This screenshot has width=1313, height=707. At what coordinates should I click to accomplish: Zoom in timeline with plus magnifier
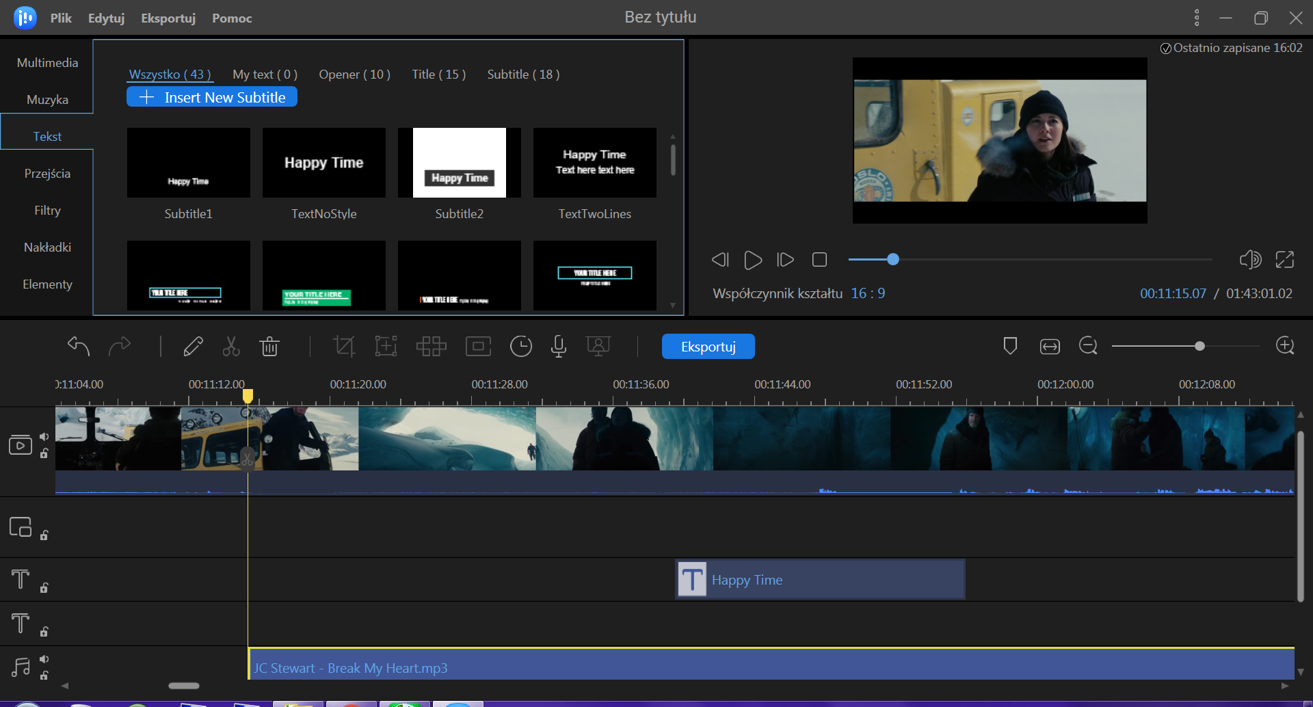[1286, 346]
